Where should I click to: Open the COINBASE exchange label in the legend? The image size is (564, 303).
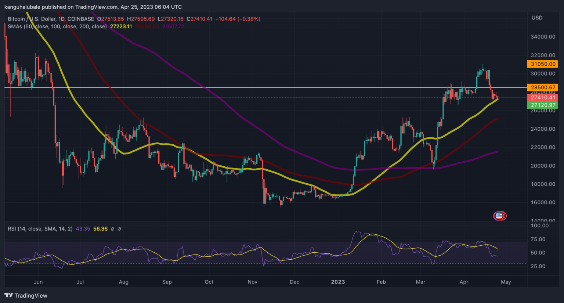(x=81, y=19)
